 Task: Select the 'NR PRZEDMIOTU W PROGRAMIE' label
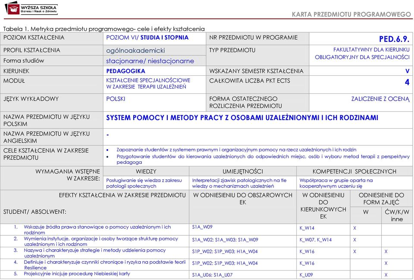[x=253, y=37]
